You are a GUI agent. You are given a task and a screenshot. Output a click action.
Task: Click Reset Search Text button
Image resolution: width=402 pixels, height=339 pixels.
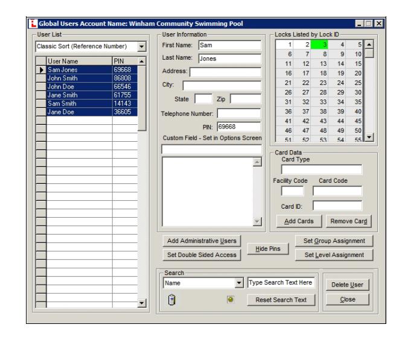(281, 300)
